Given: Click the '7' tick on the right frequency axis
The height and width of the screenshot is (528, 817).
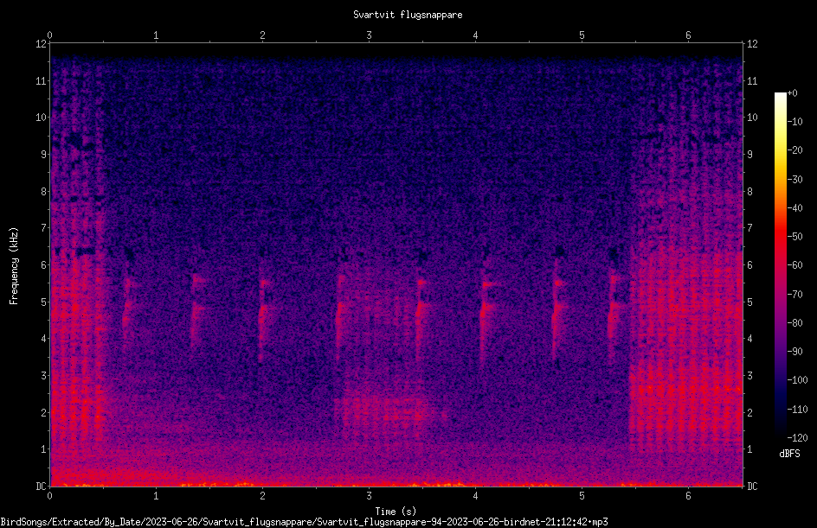Looking at the screenshot, I should (x=750, y=228).
